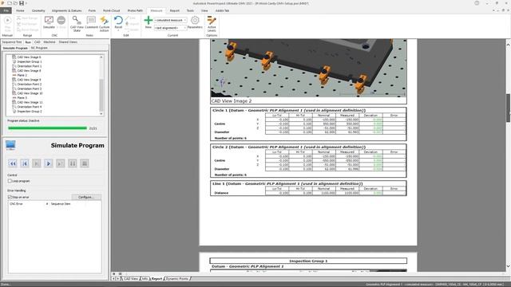Select Orientation Point 1 in sequence list
This screenshot has height=287, width=511.
(30, 66)
